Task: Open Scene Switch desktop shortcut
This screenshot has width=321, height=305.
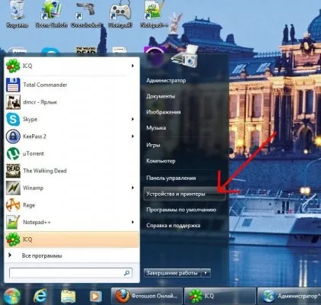Action: (x=51, y=13)
